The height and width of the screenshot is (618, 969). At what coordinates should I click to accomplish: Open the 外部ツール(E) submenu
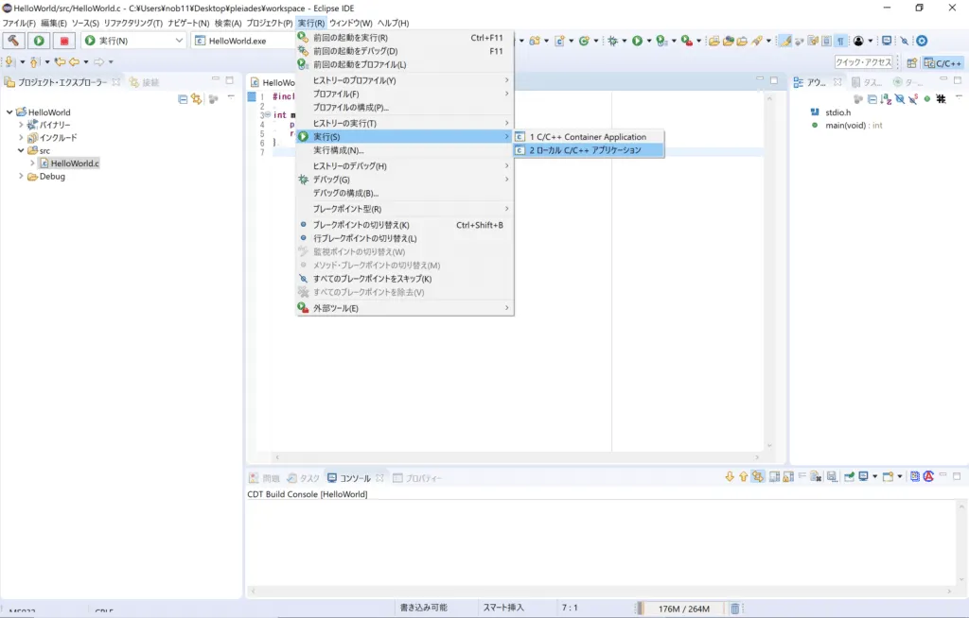click(405, 308)
